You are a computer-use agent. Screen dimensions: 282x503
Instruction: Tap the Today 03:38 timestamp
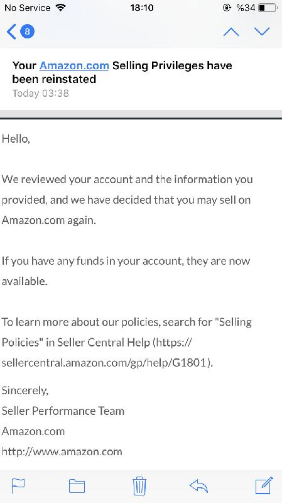tap(41, 93)
